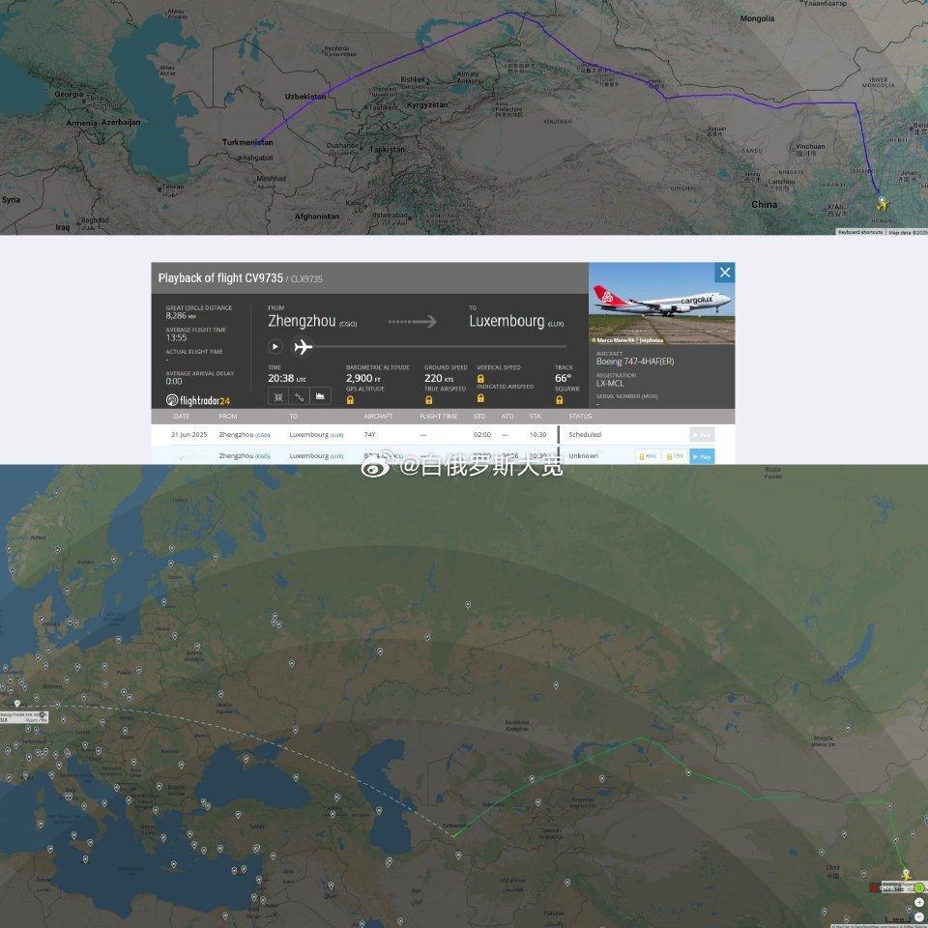Click the STATUS column header

(x=580, y=417)
